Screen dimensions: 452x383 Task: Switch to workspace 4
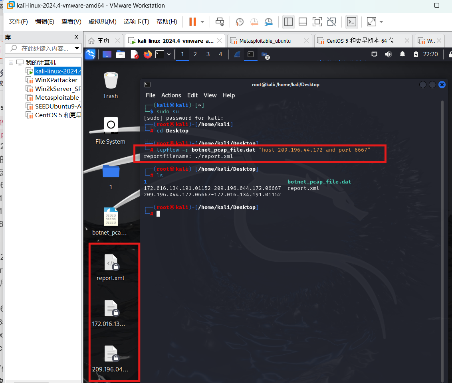point(220,54)
